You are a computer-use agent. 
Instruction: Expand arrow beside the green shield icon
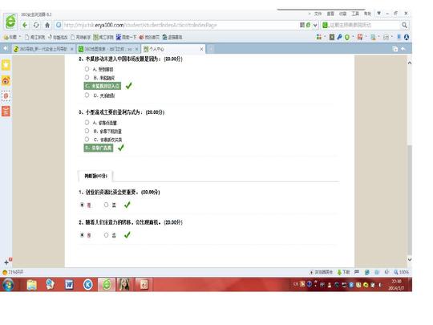tap(353, 37)
